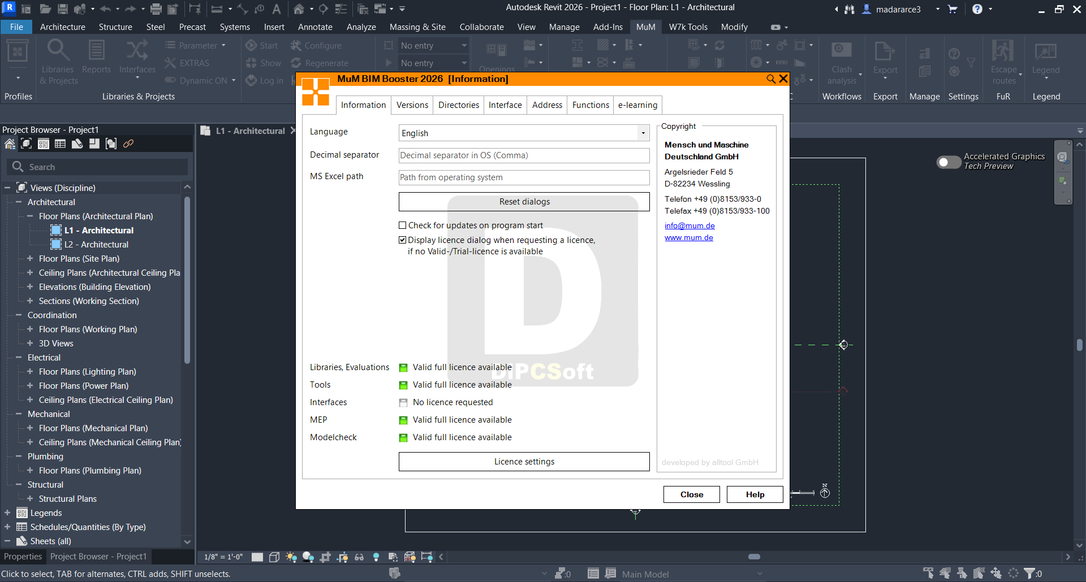Click the Reset dialogs button
The image size is (1086, 582).
click(x=524, y=202)
